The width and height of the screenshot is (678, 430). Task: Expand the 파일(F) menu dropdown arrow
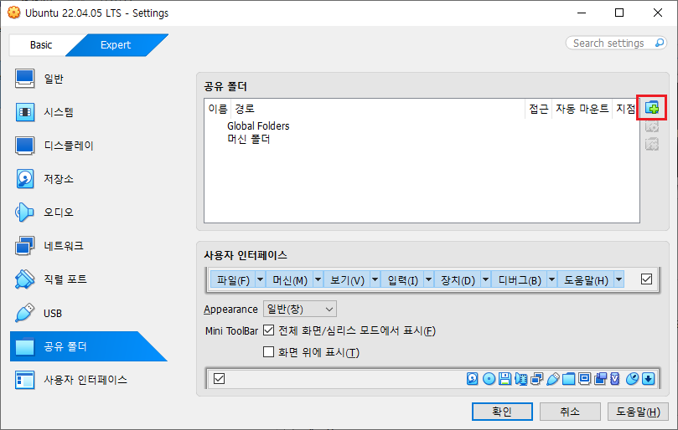pos(261,279)
